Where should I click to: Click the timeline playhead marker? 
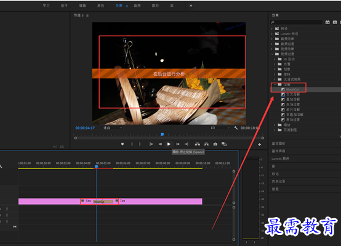point(97,166)
